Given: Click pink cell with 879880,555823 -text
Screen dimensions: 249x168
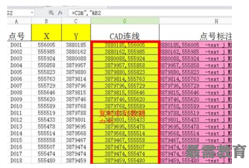Looking at the screenshot, I should pyautogui.click(x=196, y=72).
